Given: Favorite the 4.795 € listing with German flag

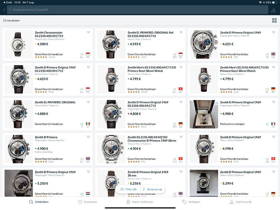Looking at the screenshot, I should pyautogui.click(x=274, y=67).
